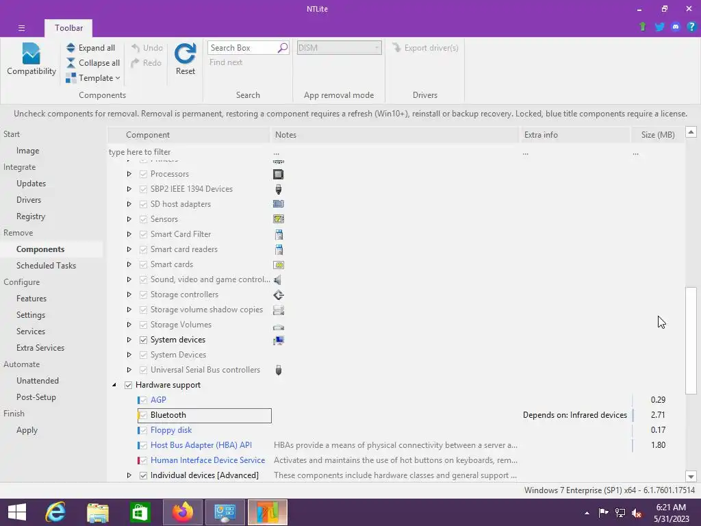Viewport: 701px width, 526px height.
Task: Uncheck the black System devices checkbox
Action: point(143,340)
